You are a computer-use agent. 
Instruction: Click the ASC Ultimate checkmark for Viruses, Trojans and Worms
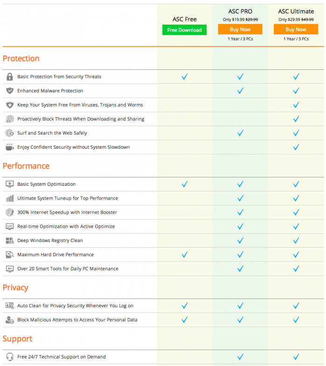[x=296, y=105]
